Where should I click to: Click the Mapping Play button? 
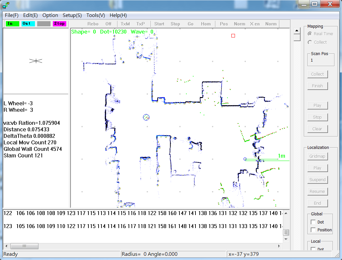[x=317, y=105]
